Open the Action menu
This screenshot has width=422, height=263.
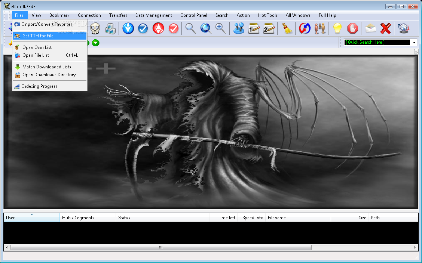click(x=243, y=15)
